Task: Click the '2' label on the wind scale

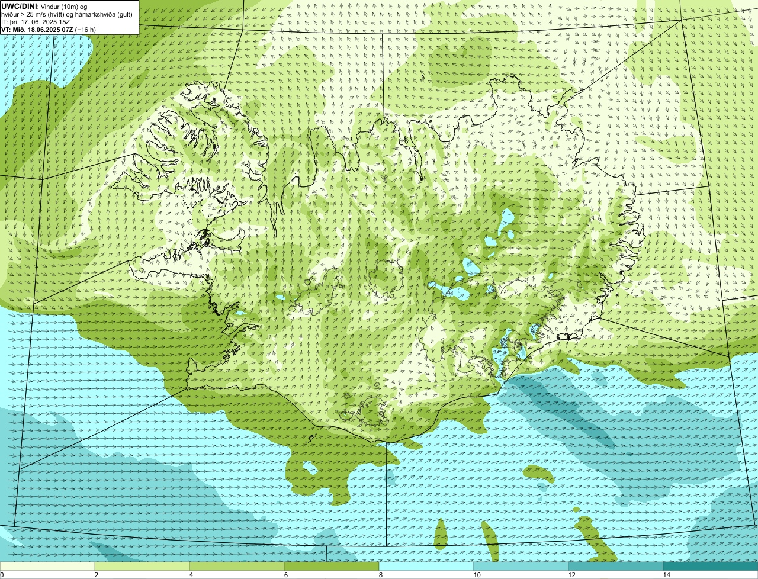Action: (96, 575)
